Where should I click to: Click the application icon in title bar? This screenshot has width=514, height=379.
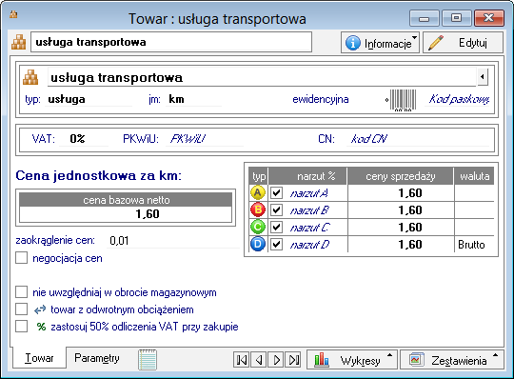point(13,14)
